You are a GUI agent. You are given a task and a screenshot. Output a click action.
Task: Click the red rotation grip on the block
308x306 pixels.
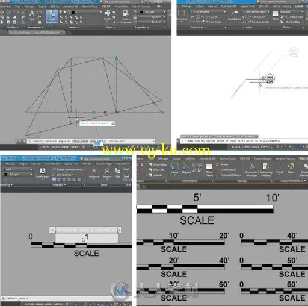105,113
